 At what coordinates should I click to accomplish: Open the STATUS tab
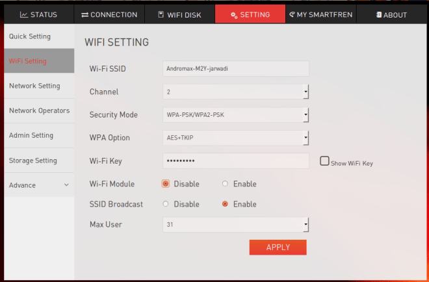(x=39, y=14)
